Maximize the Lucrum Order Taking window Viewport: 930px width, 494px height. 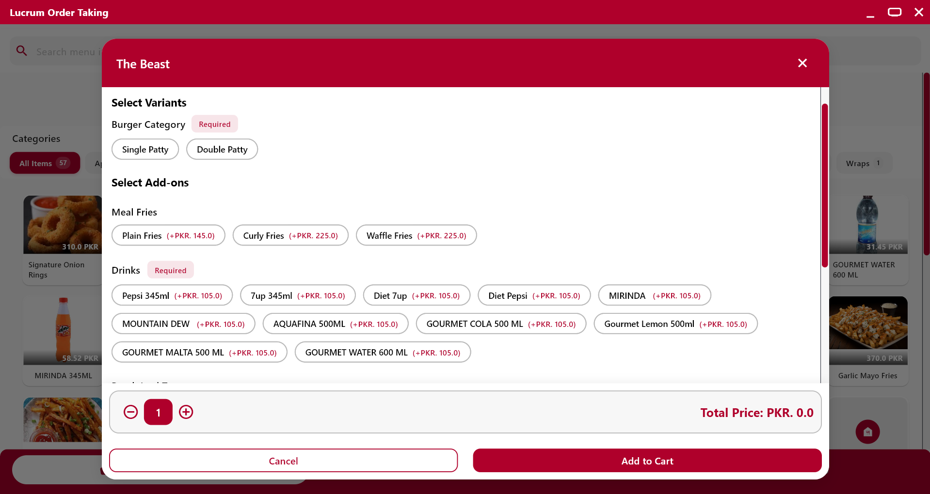[894, 12]
